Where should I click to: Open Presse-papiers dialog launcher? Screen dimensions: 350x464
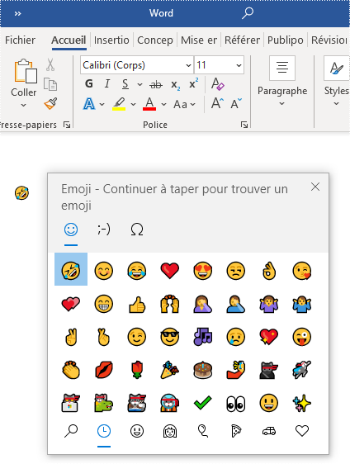click(67, 125)
